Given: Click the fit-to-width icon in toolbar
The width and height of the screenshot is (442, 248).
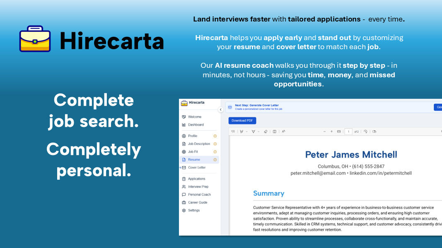Looking at the screenshot, I should tap(339, 131).
